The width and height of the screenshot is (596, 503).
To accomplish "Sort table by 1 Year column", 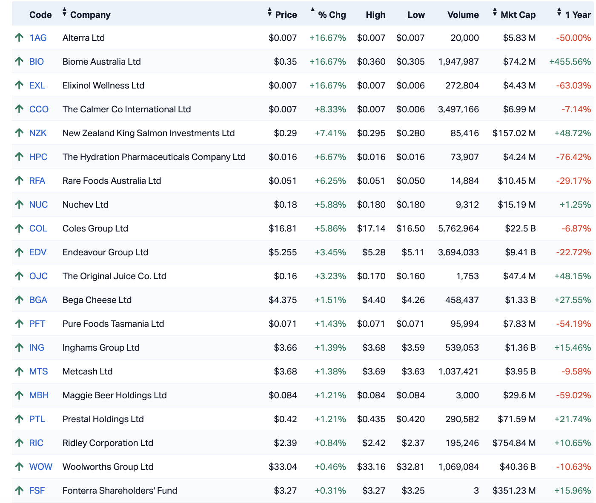I will 573,14.
